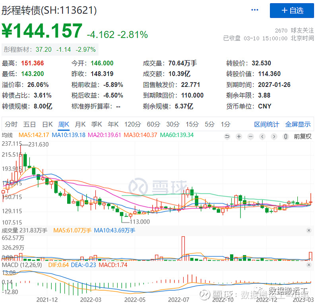Open the three-dot more options menu
Screen dimensions: 318x305
[x=254, y=10]
